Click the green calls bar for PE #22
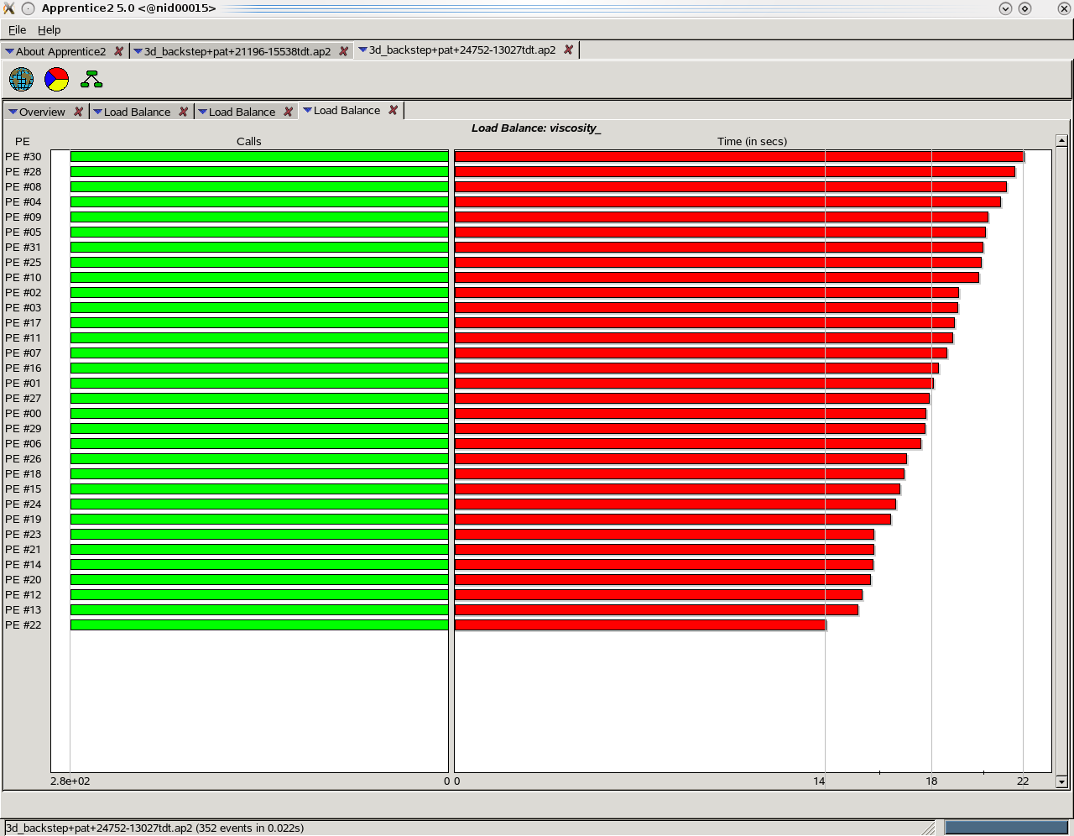The height and width of the screenshot is (836, 1074). tap(259, 625)
